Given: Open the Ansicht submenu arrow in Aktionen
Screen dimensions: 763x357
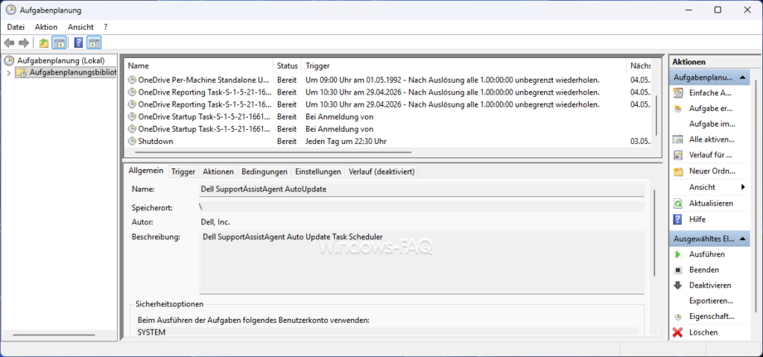Looking at the screenshot, I should click(743, 187).
